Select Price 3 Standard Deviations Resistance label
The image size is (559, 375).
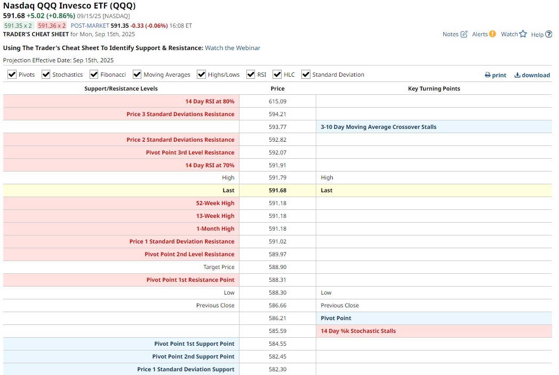pyautogui.click(x=180, y=115)
